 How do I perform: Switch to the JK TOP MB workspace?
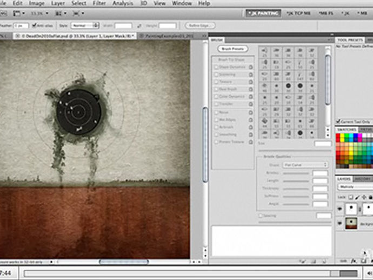click(x=298, y=14)
